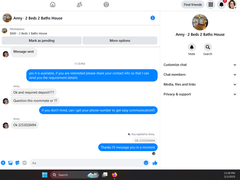Open more actions plus icon
Screen dimensions: 240x180
point(3,163)
